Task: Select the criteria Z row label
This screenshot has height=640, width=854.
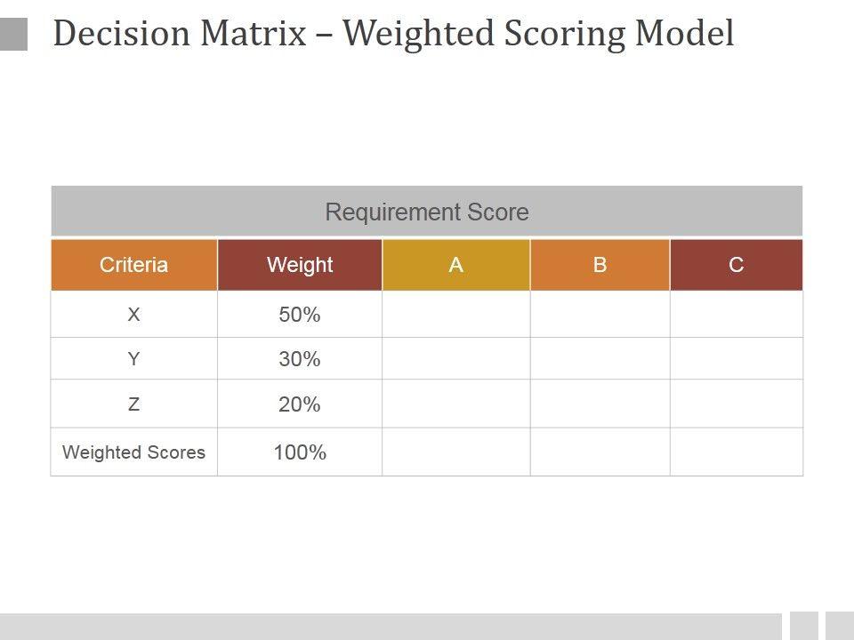Action: 133,404
